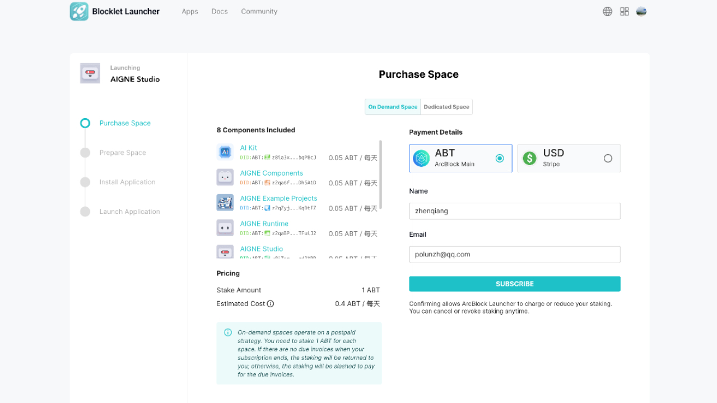Click the AI Kit component icon

point(225,152)
